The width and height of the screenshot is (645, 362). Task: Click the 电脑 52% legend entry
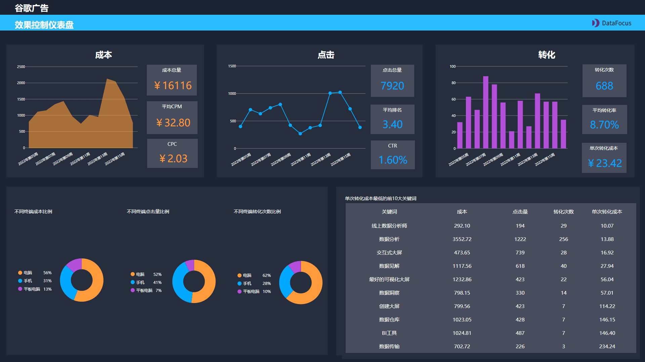(x=146, y=274)
